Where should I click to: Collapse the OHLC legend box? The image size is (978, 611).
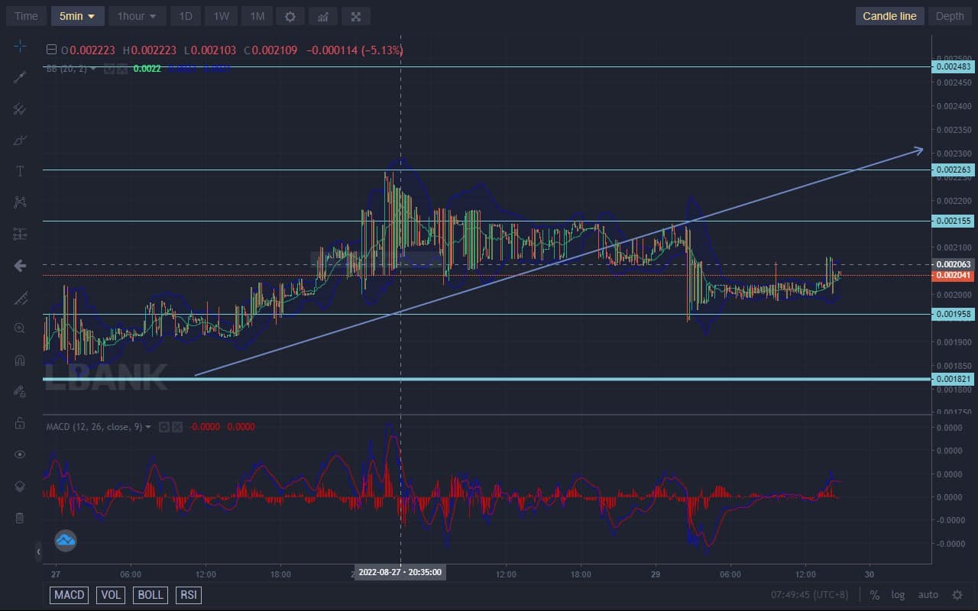click(51, 50)
